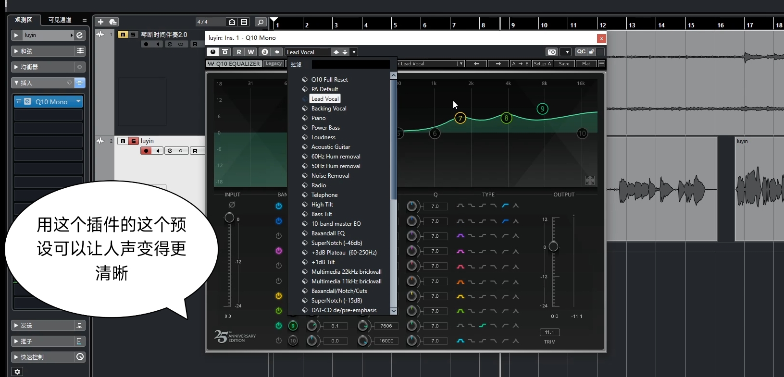This screenshot has height=377, width=784.
Task: Select Q10 Full Reset preset
Action: click(x=329, y=80)
